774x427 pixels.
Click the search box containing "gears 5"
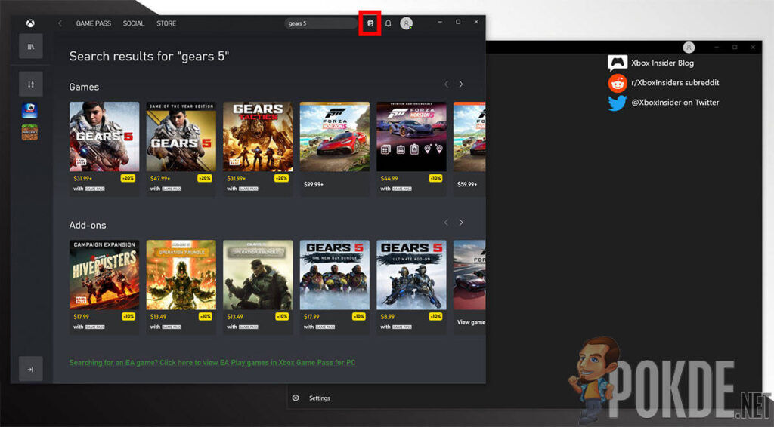[x=320, y=23]
